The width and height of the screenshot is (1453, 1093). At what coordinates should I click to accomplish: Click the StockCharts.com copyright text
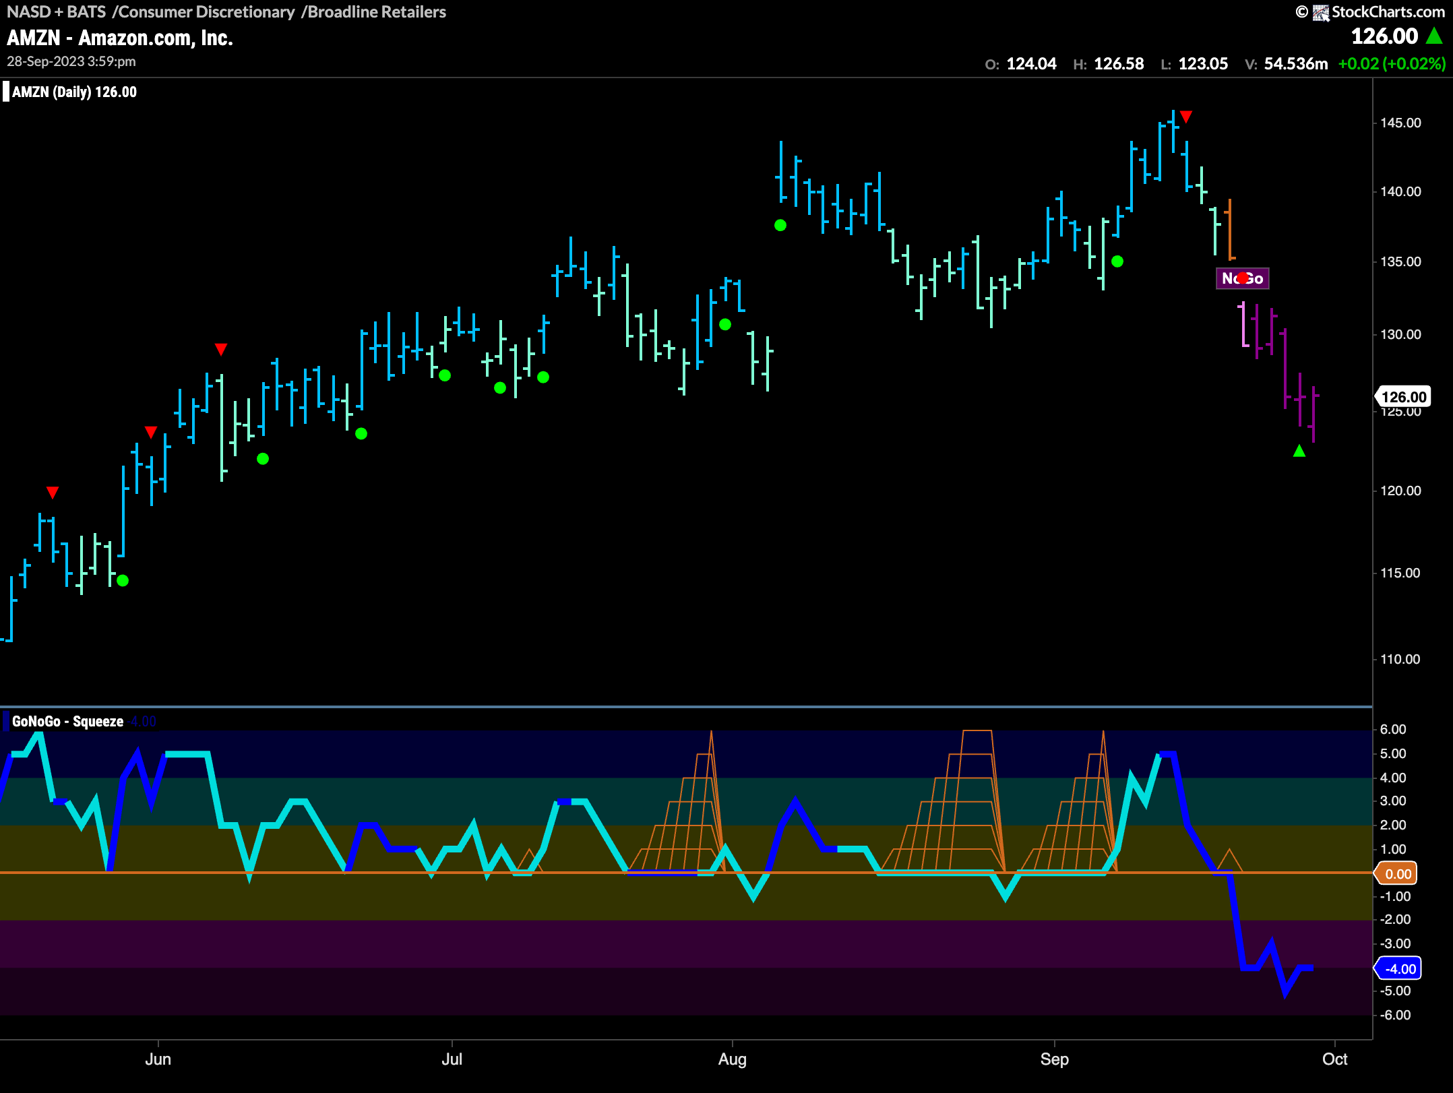[x=1388, y=11]
